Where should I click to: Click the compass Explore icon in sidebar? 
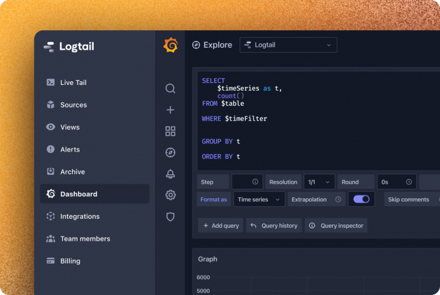point(170,152)
